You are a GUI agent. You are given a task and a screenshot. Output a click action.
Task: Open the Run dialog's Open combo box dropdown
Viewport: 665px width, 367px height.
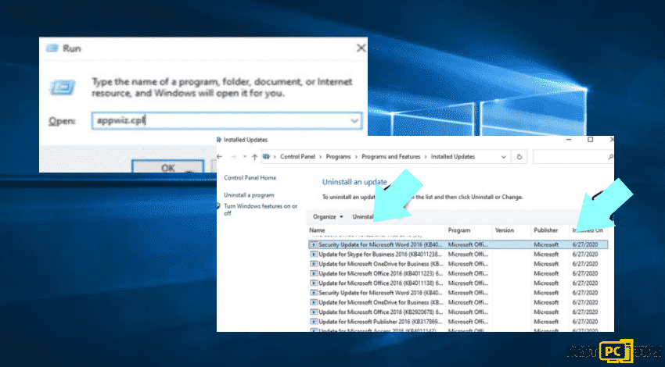[354, 121]
